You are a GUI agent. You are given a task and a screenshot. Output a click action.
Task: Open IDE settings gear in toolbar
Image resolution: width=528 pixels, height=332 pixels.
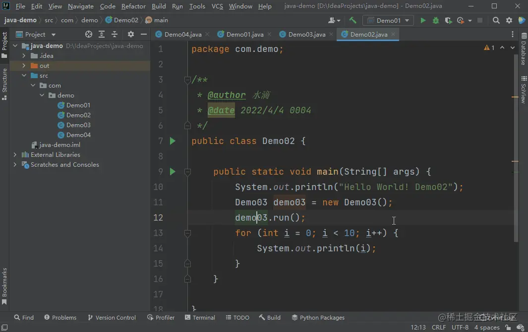point(509,20)
